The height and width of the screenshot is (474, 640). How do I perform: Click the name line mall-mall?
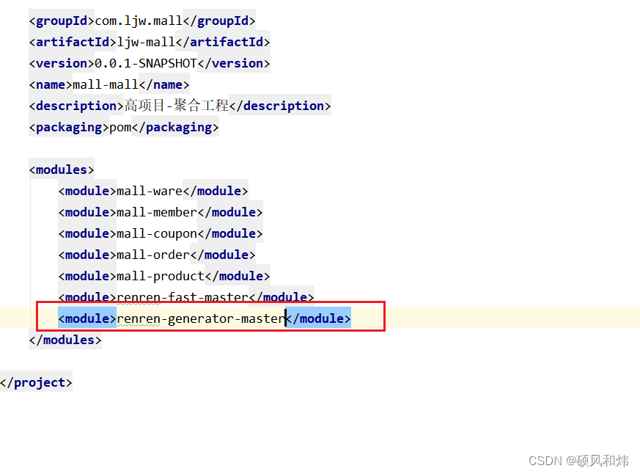[x=109, y=84]
